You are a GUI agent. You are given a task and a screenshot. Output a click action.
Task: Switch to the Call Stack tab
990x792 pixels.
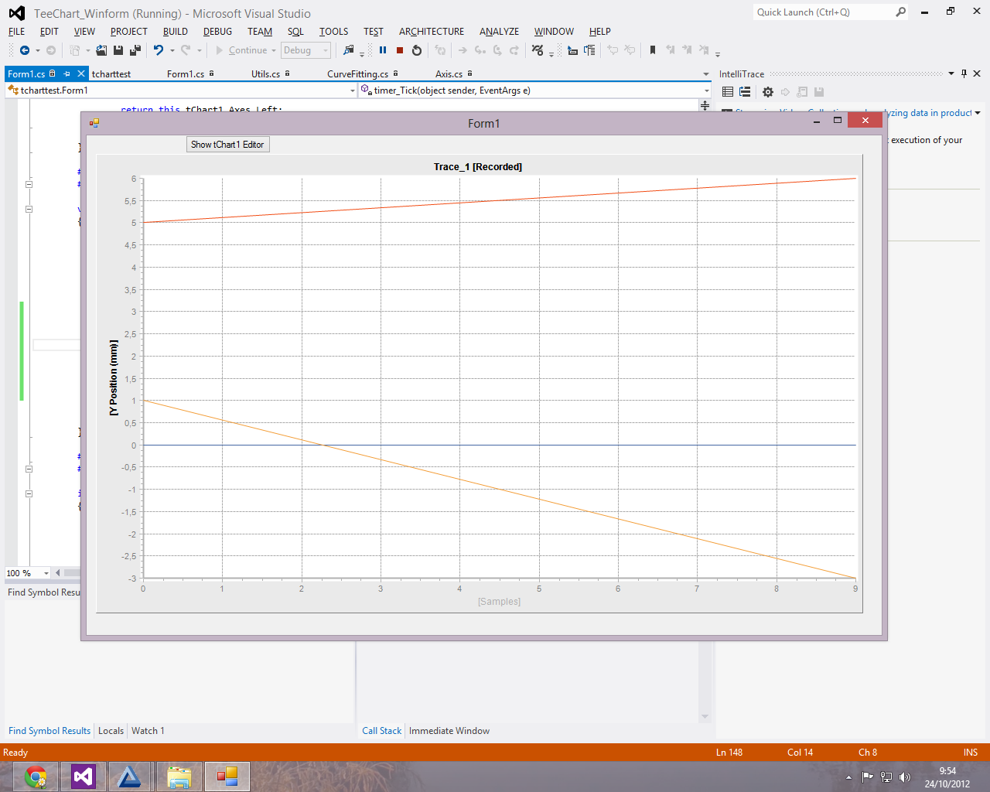(381, 731)
